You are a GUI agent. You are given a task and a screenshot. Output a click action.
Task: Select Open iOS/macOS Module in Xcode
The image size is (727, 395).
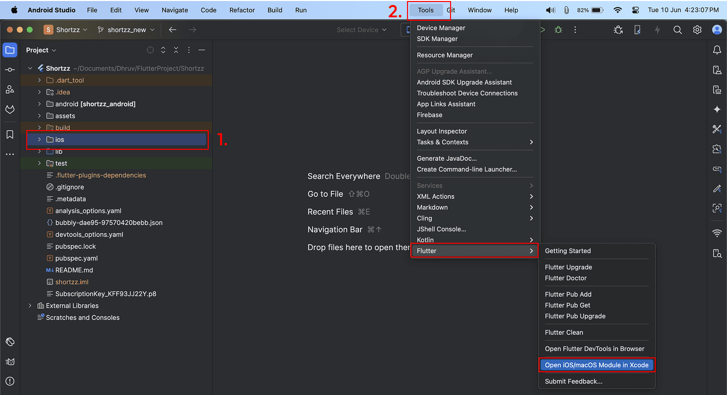[596, 365]
